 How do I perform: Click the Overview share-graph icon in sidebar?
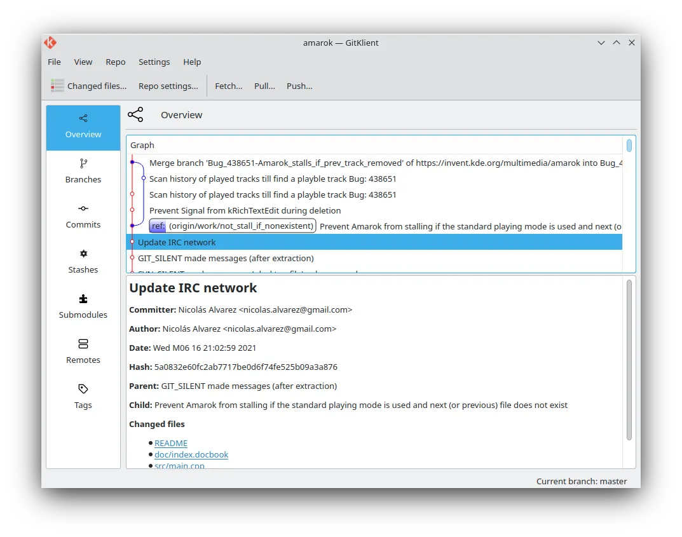tap(83, 119)
